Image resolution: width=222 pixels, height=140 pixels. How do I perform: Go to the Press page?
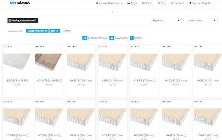coord(147,3)
